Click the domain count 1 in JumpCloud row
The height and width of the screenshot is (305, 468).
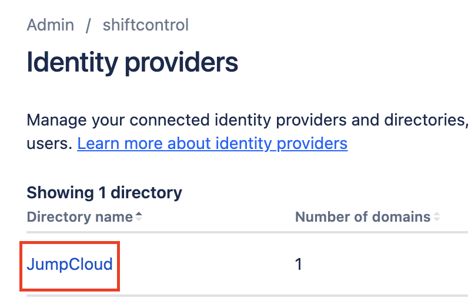coord(299,264)
